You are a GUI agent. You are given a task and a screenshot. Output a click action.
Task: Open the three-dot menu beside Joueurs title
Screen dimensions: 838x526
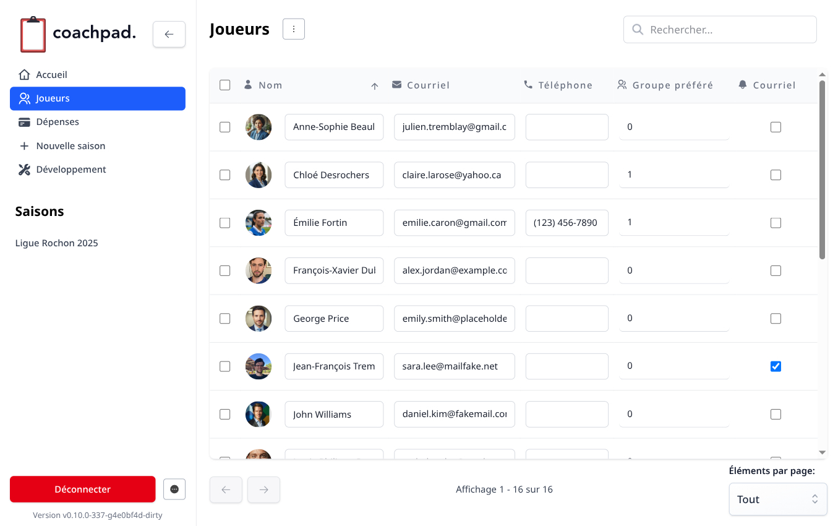pos(293,28)
